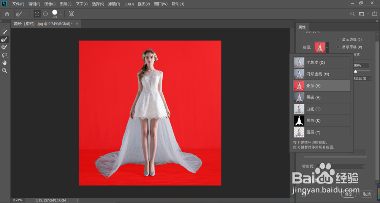Select the Hand tool
This screenshot has width=380, height=203.
point(5,63)
